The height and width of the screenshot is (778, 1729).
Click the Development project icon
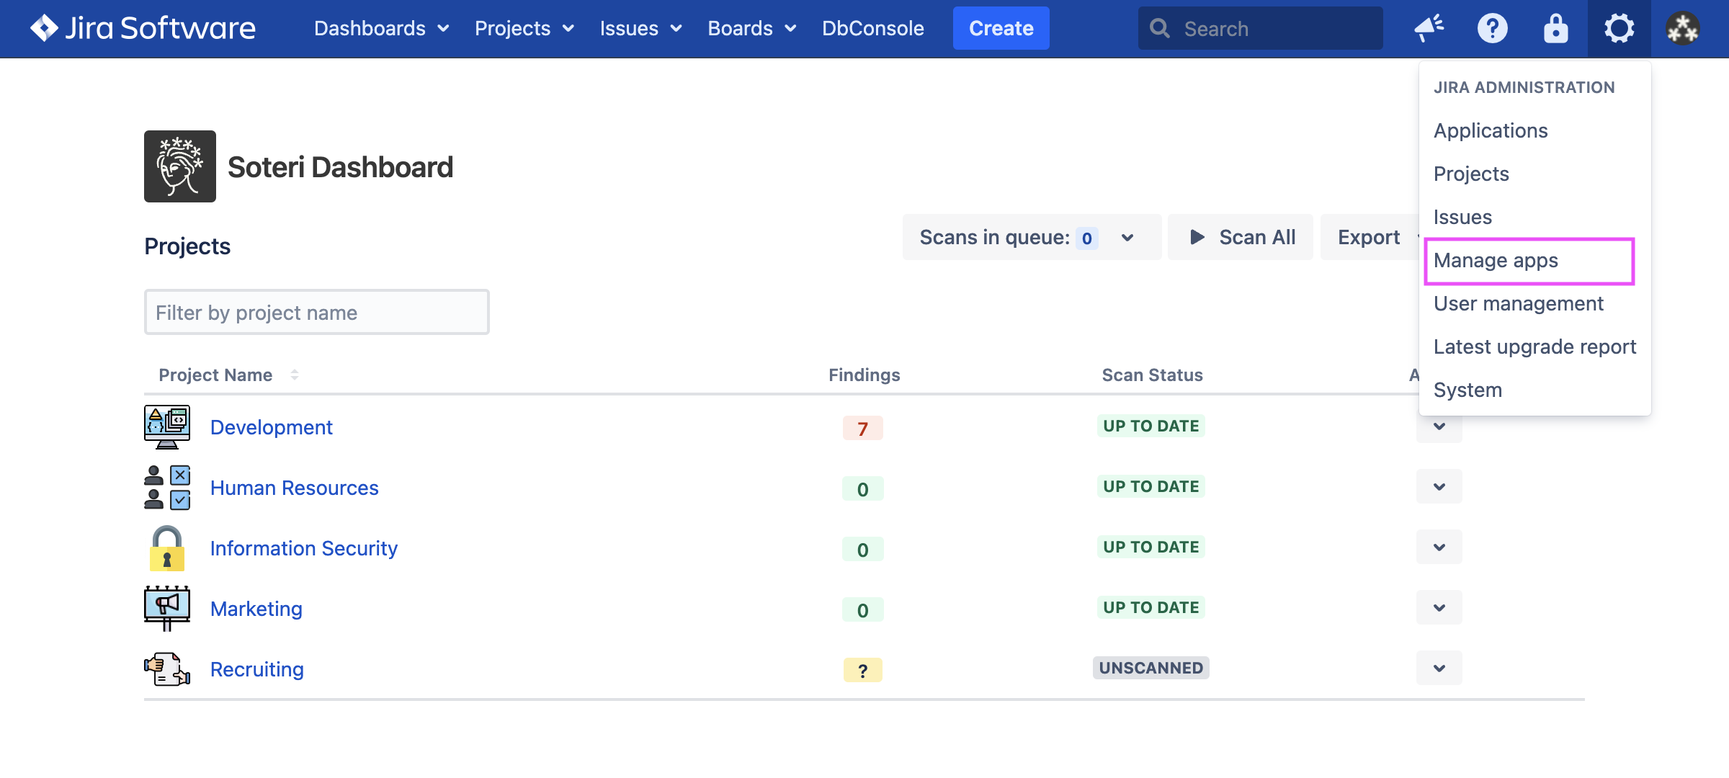point(167,427)
